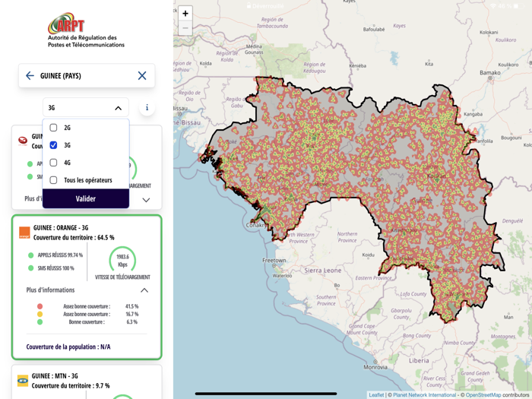Viewport: 532px width, 399px height.
Task: Open the Leaflet attribution link
Action: point(376,395)
